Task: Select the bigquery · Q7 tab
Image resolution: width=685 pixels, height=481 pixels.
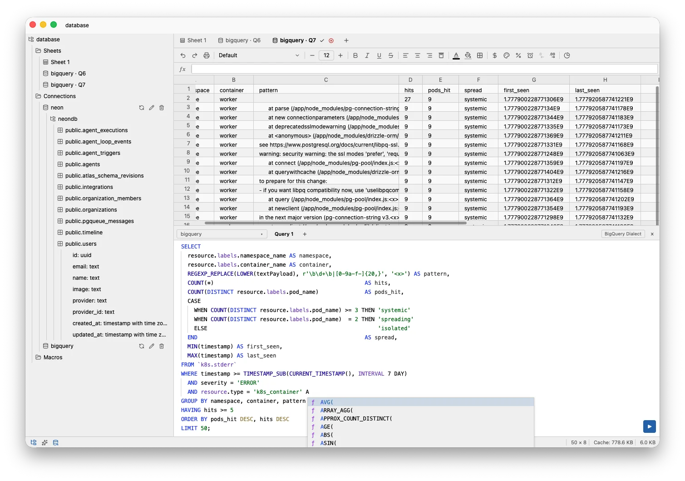Action: 294,40
